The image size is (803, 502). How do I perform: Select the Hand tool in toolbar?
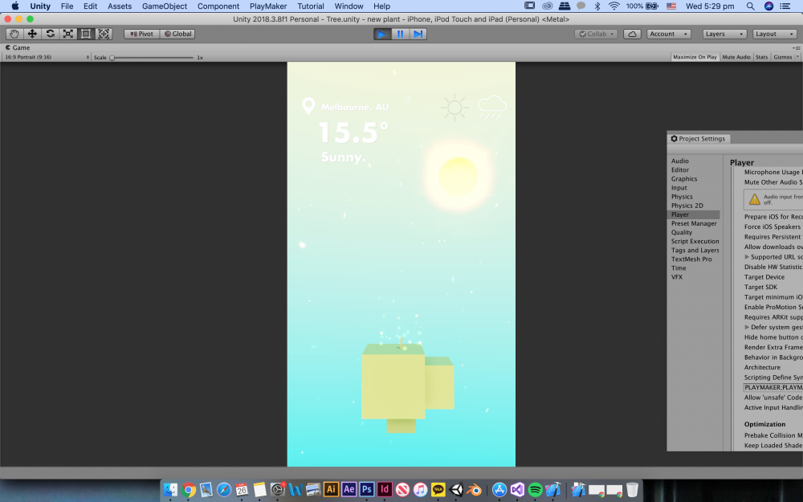[14, 34]
